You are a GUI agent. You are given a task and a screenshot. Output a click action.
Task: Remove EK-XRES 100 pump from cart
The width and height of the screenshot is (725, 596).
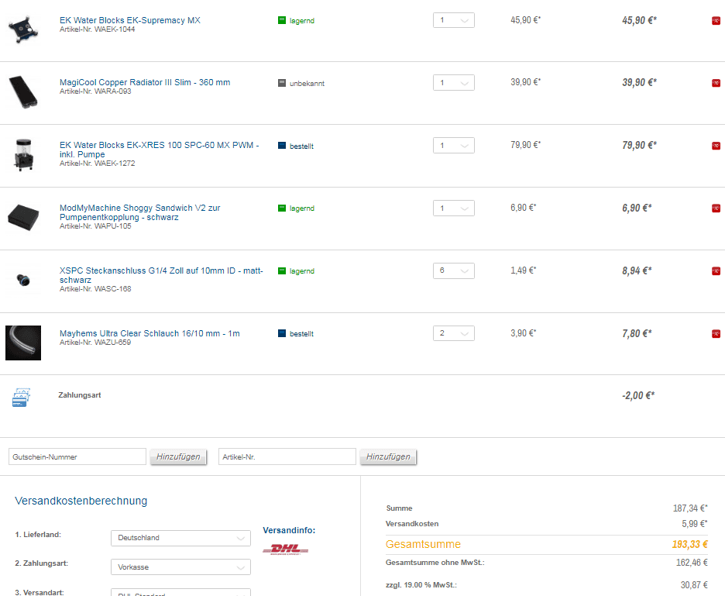(716, 146)
